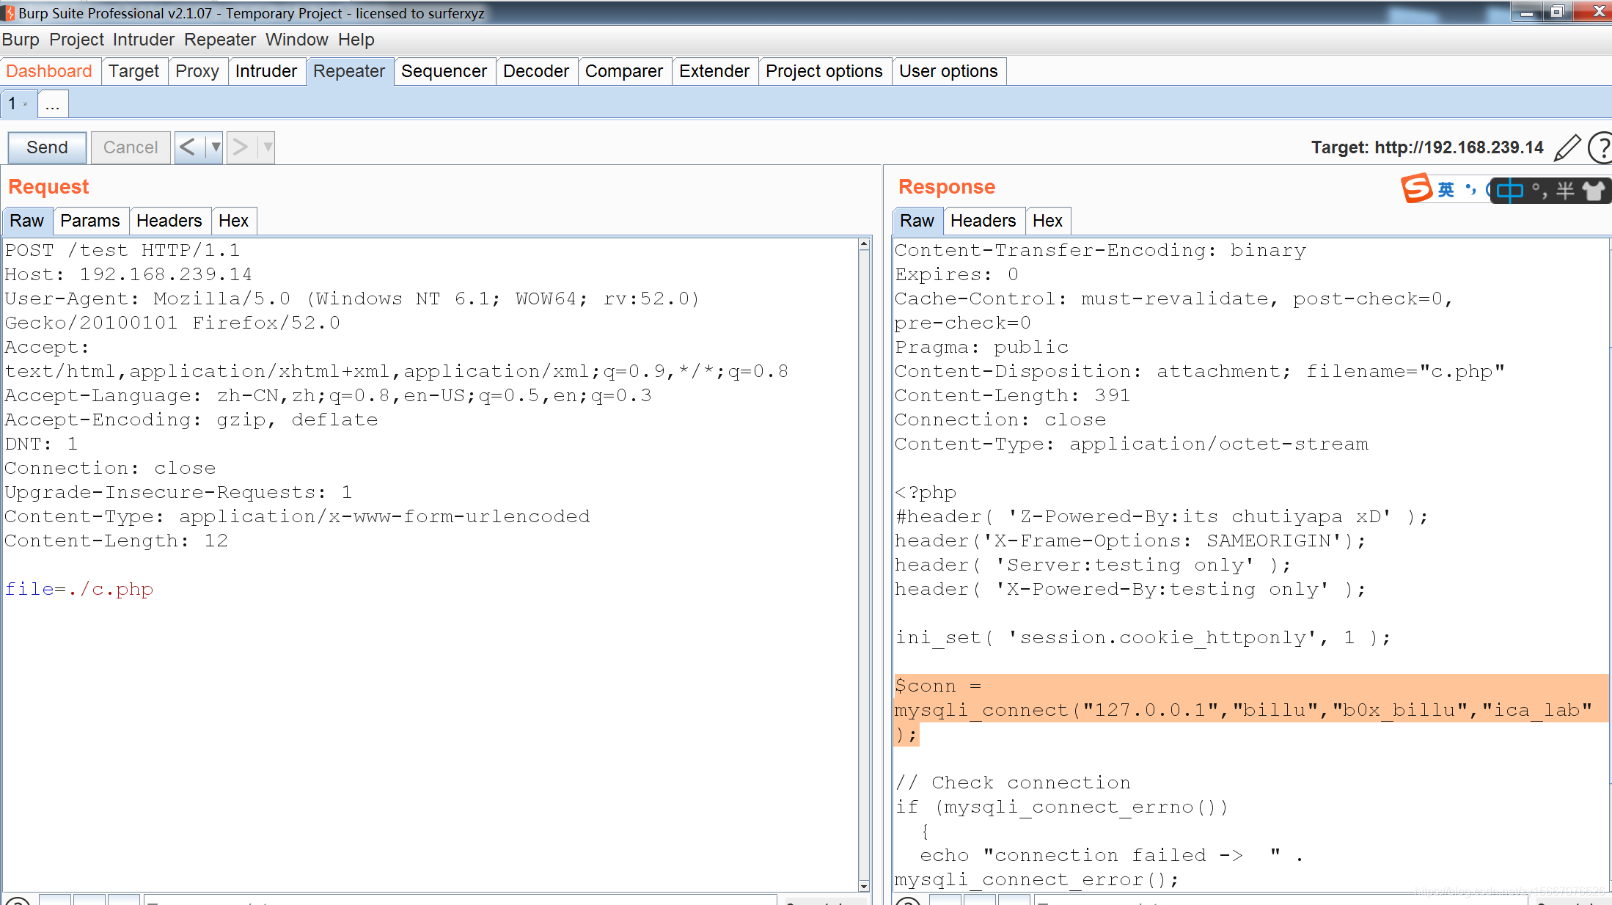Go forward to next request in history
1612x905 pixels.
pyautogui.click(x=240, y=147)
